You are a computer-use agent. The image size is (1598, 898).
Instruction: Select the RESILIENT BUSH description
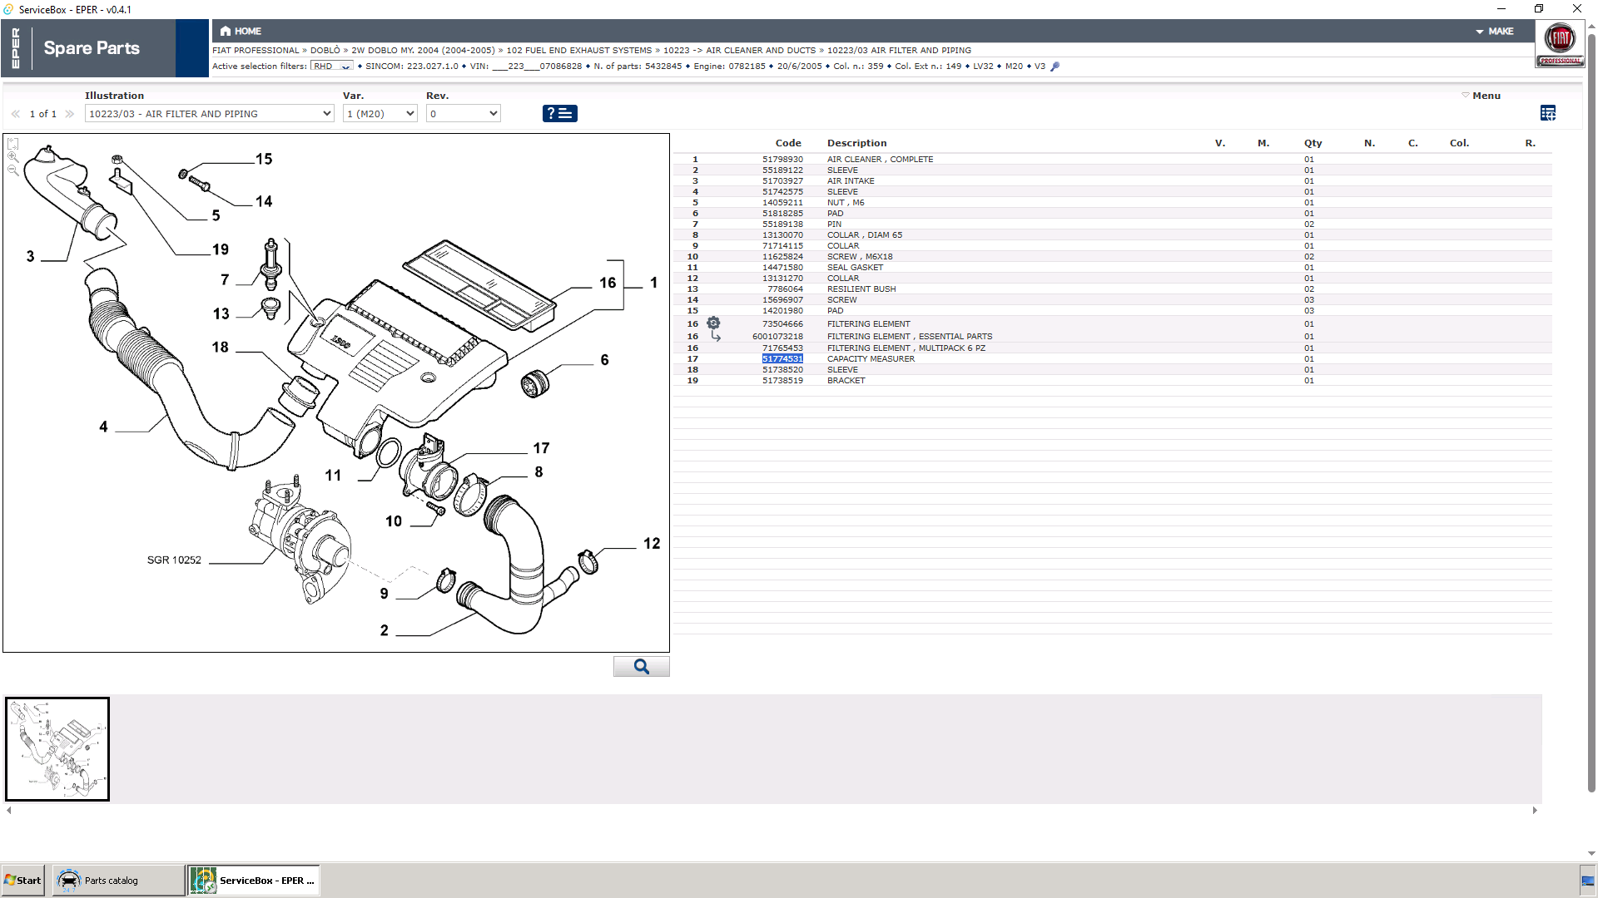(861, 289)
